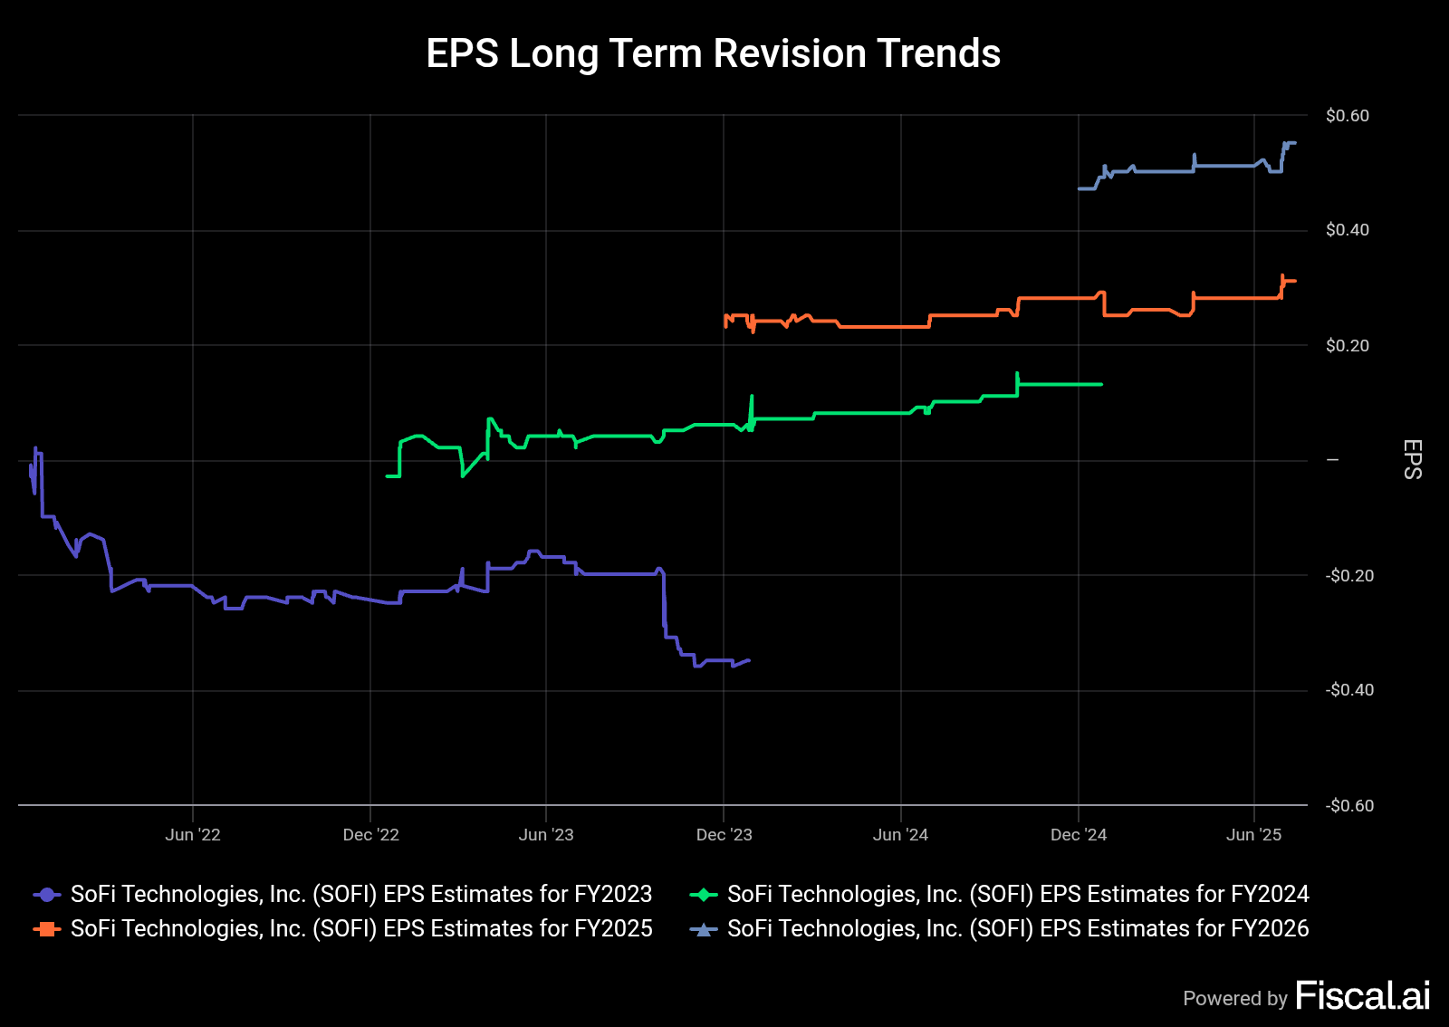Click the Jun '23 x-axis label

coord(546,835)
